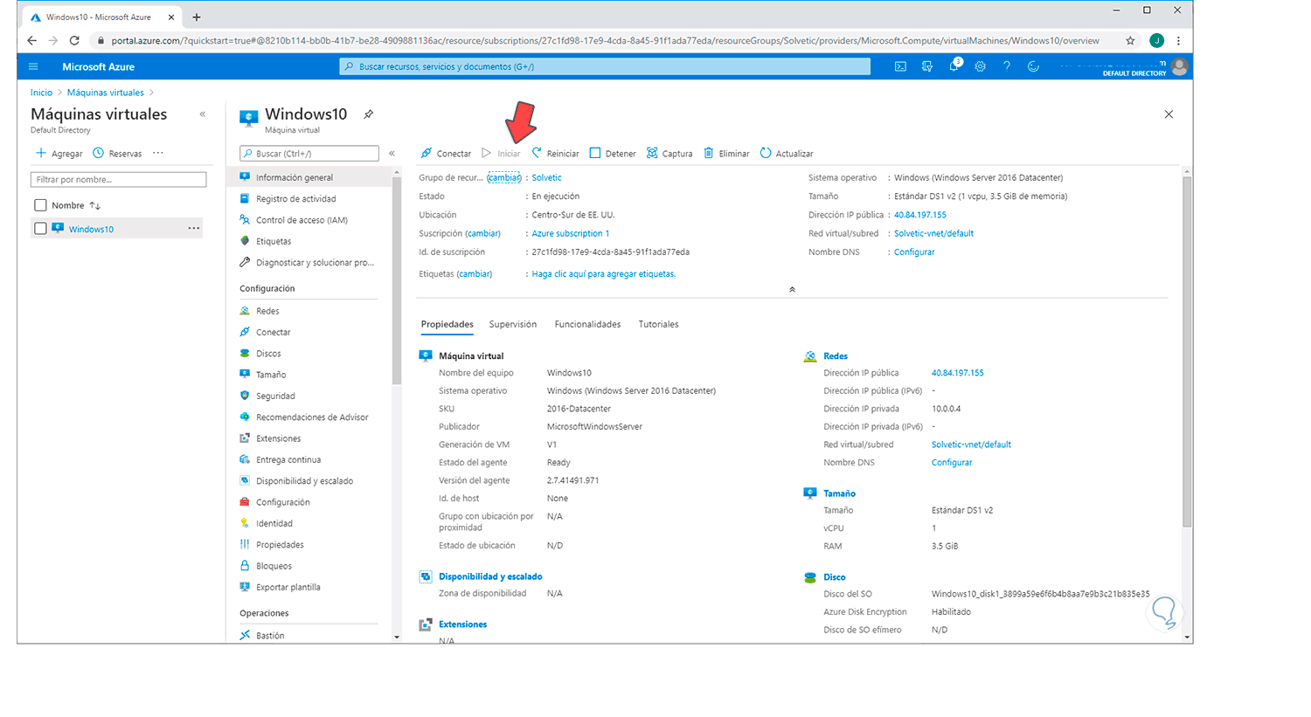Image resolution: width=1311 pixels, height=717 pixels.
Task: Open the Chrome profile icon
Action: pos(1156,40)
